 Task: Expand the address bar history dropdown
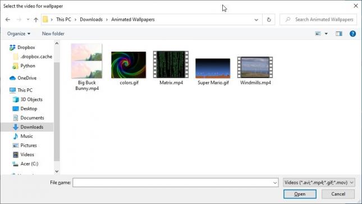tap(256, 20)
